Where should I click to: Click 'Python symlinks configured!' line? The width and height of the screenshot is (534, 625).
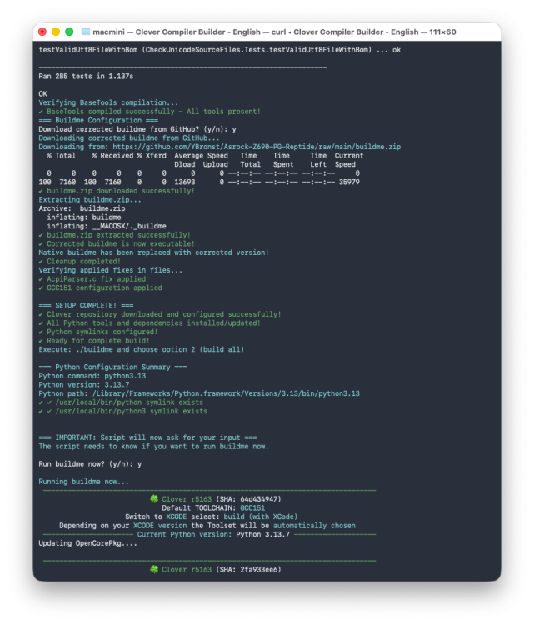point(98,332)
